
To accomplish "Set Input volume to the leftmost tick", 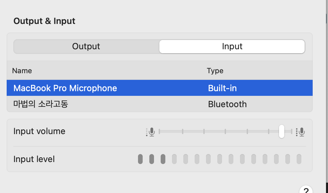I will 160,131.
